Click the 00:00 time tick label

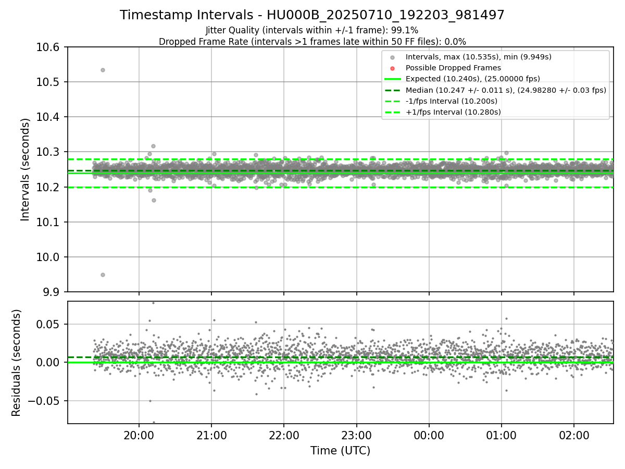(429, 435)
